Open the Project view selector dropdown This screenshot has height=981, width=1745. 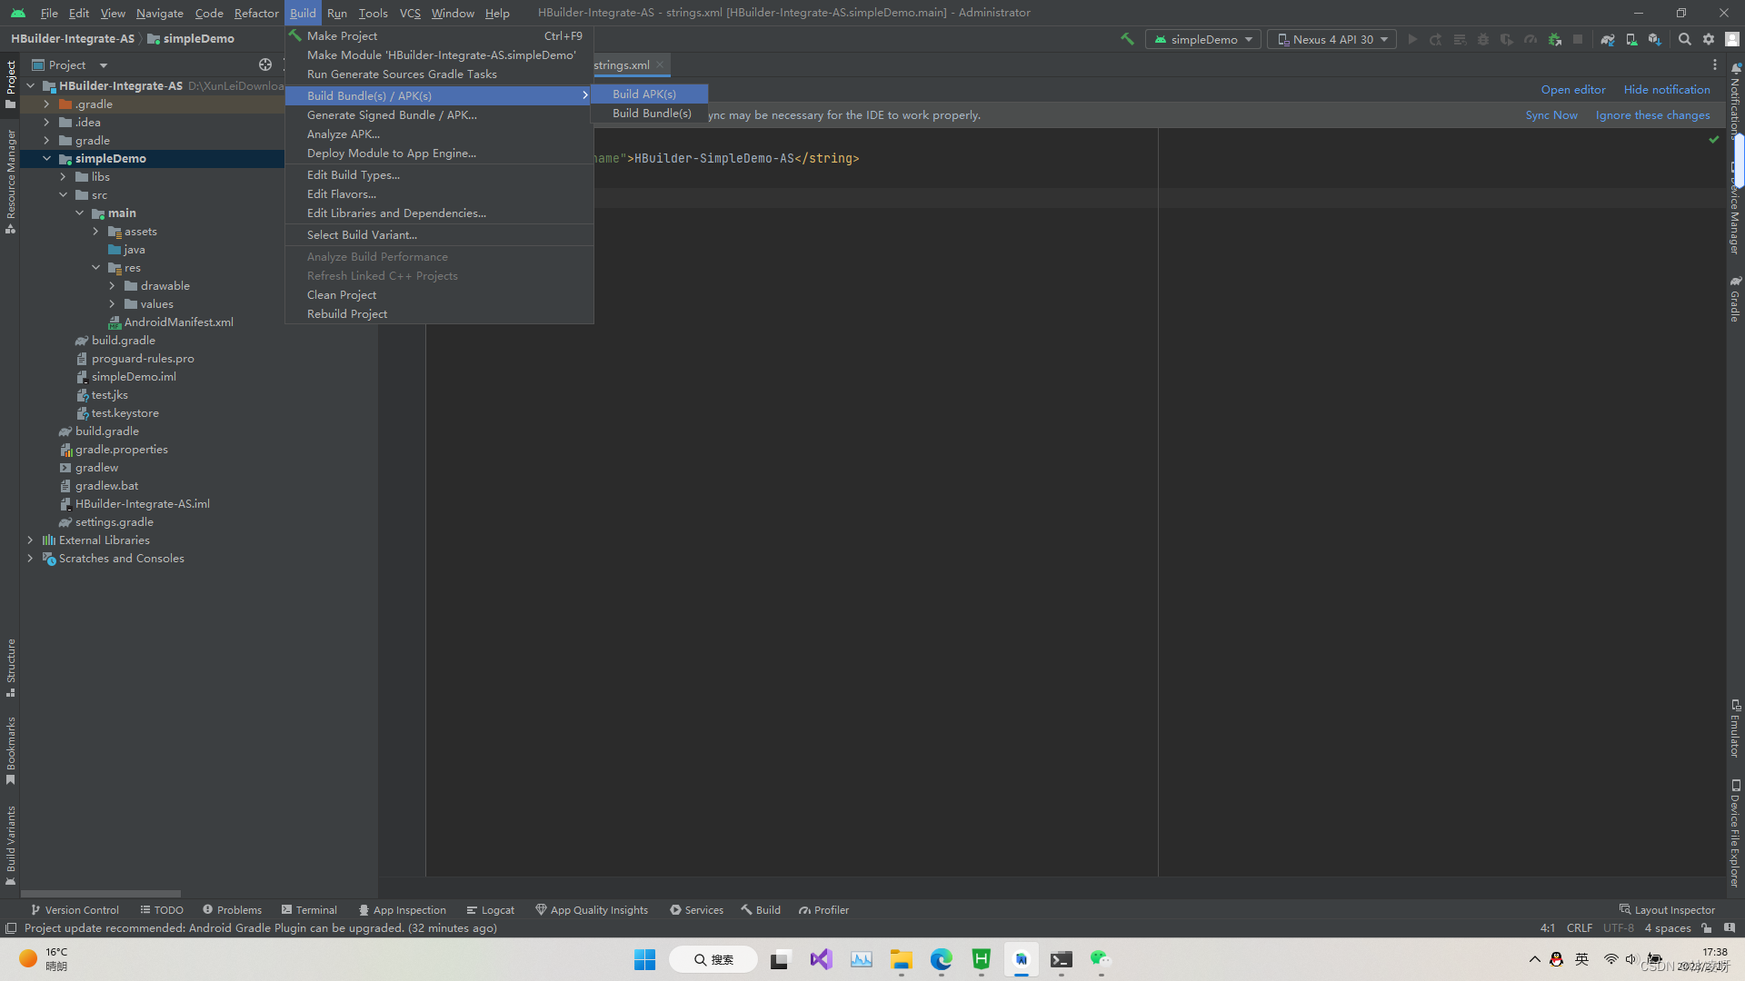tap(70, 64)
